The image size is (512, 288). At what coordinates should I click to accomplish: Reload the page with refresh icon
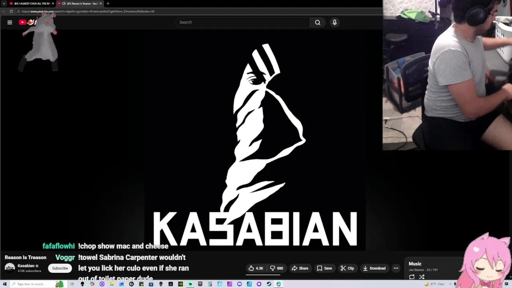[11, 12]
